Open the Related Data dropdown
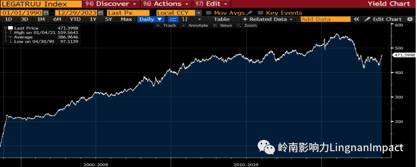The image size is (417, 167). coord(267,19)
